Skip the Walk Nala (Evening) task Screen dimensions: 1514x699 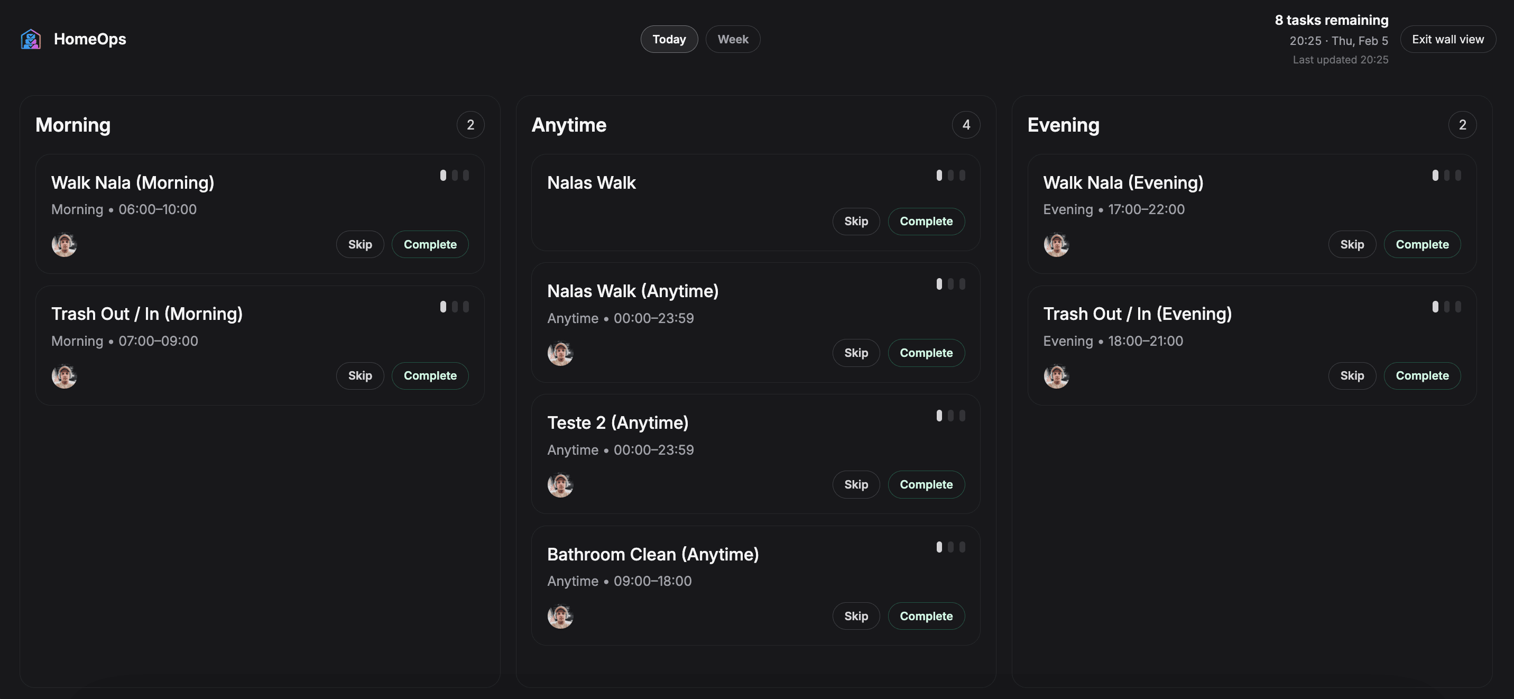click(x=1352, y=245)
